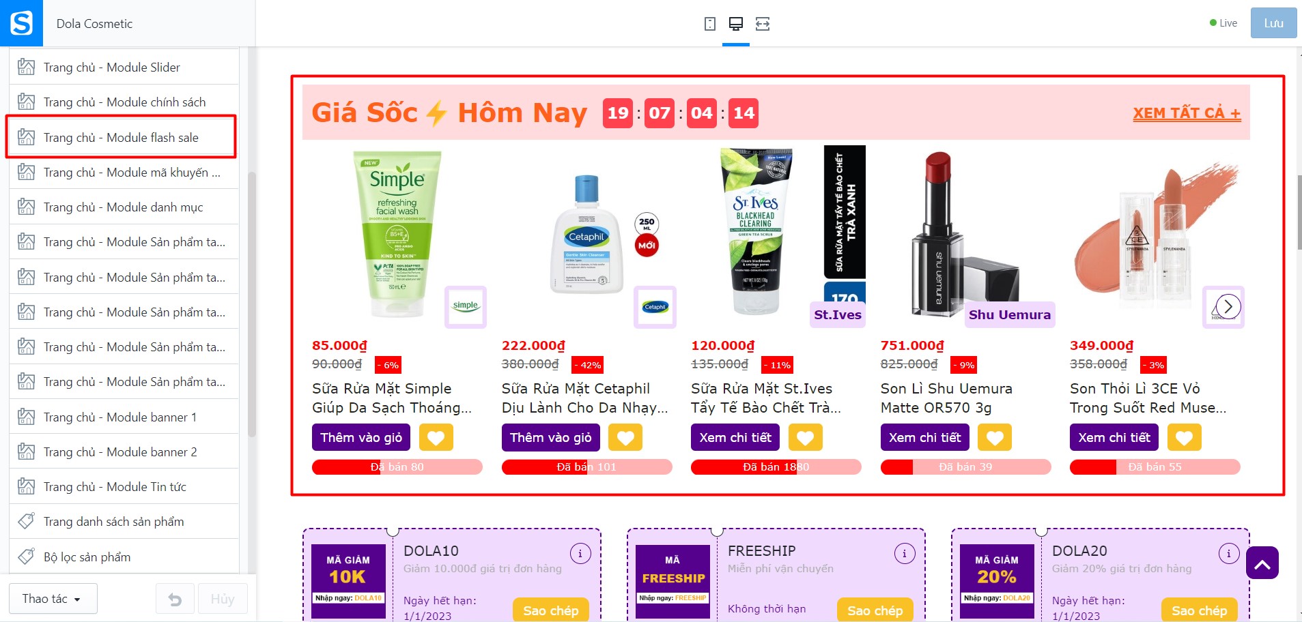The height and width of the screenshot is (622, 1302).
Task: Add Simple face wash to wishlist heart
Action: 436,437
